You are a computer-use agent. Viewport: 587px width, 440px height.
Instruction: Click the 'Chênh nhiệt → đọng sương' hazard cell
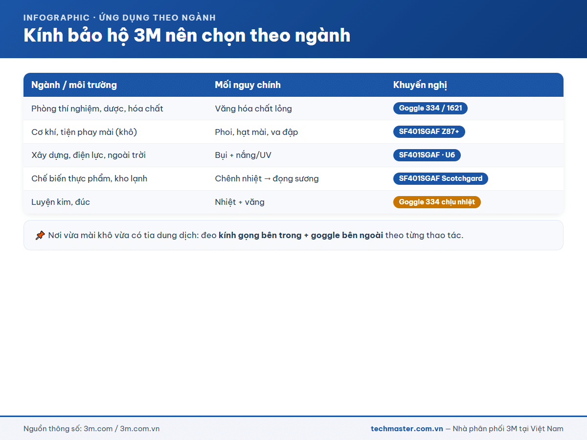[267, 179]
